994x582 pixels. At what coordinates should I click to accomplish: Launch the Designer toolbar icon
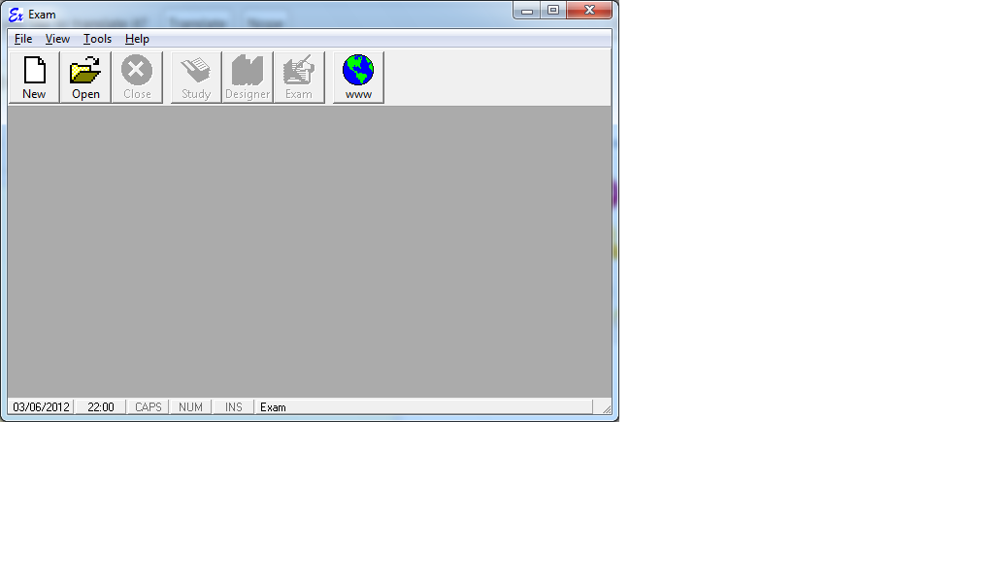click(x=248, y=78)
